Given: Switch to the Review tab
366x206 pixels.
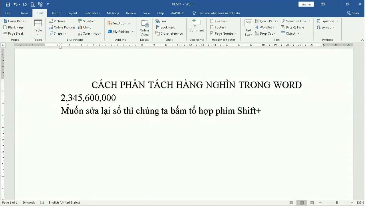Looking at the screenshot, I should tap(131, 13).
